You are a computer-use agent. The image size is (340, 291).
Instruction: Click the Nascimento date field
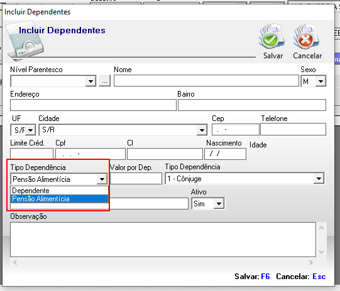[x=225, y=154]
